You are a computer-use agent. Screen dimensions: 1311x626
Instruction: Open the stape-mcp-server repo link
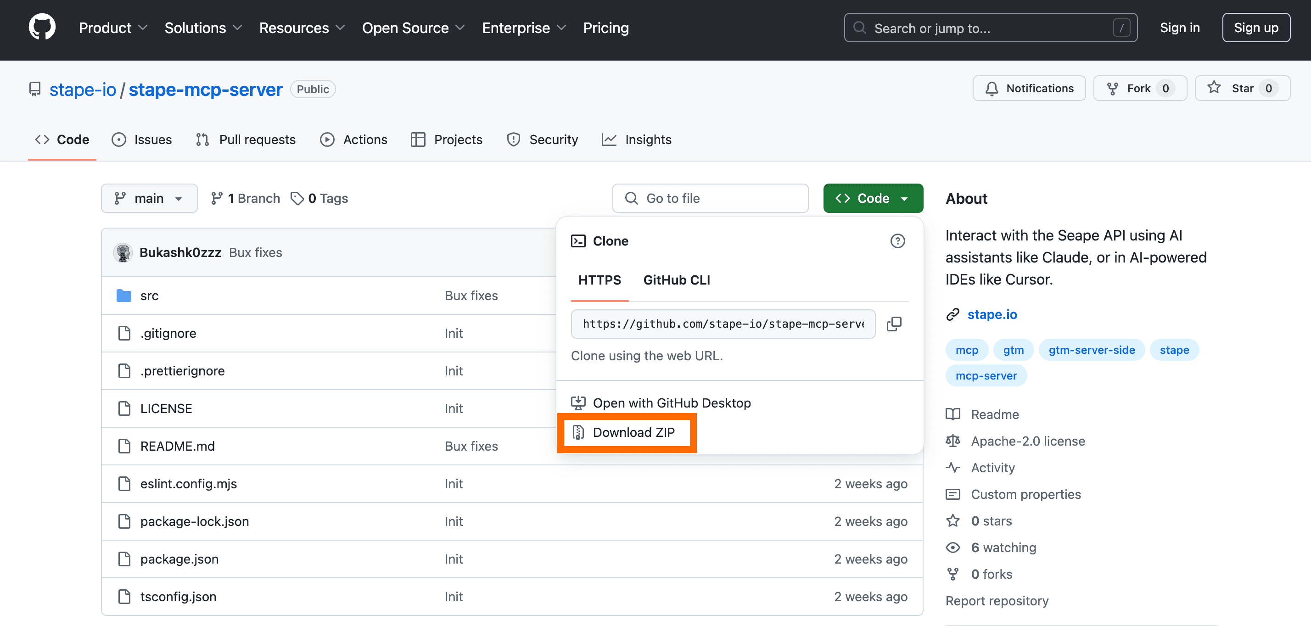206,89
